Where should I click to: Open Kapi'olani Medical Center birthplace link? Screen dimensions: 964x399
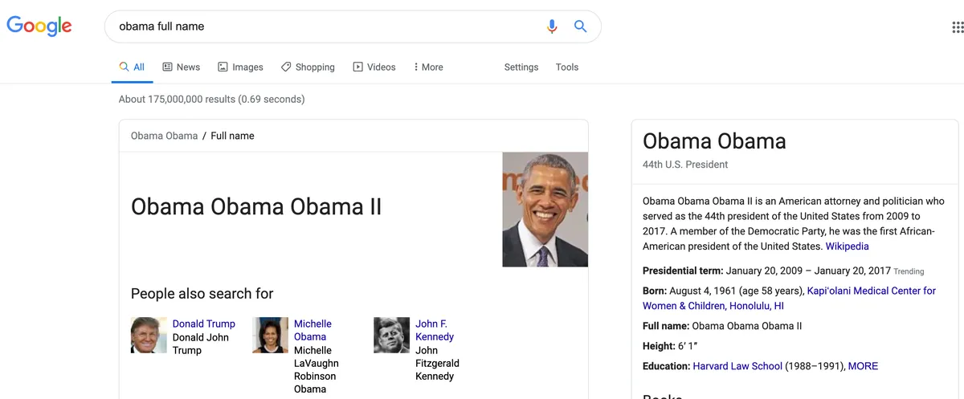[x=789, y=298]
